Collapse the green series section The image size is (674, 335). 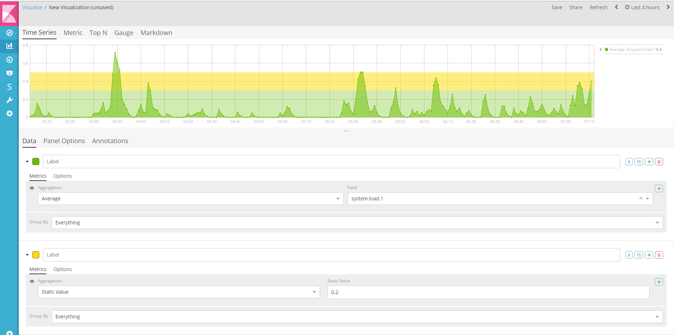click(27, 161)
